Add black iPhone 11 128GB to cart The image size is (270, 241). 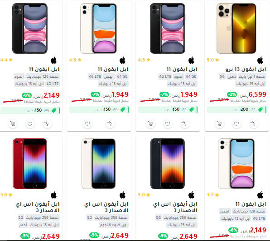[13, 123]
